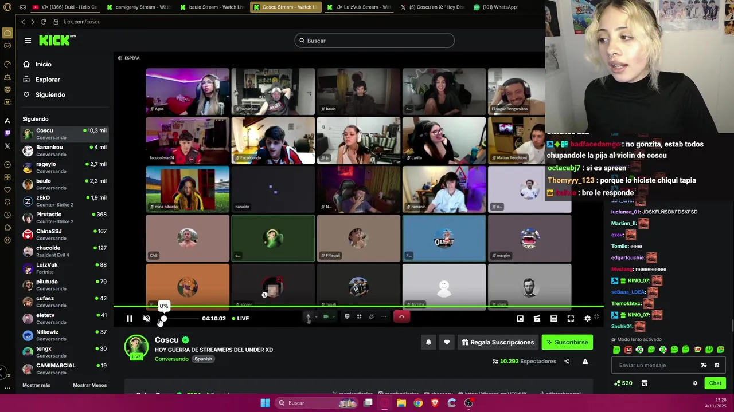Open baulo channel from sidebar
Image resolution: width=734 pixels, height=412 pixels.
tap(64, 184)
